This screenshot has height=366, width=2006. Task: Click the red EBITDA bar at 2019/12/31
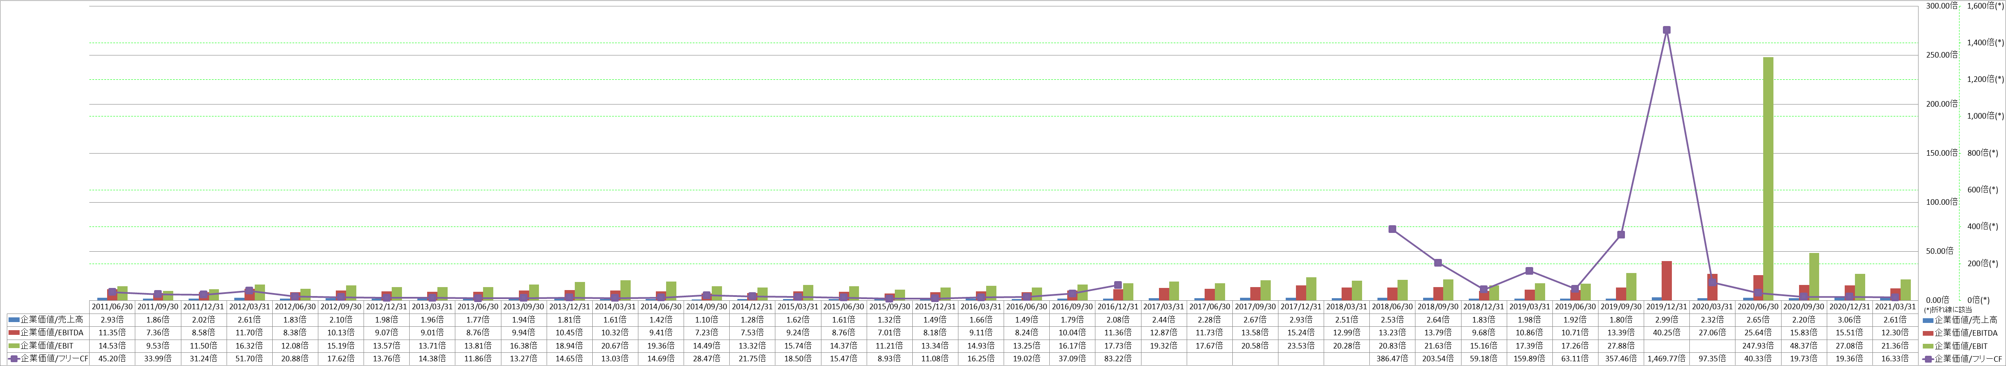tap(1666, 280)
